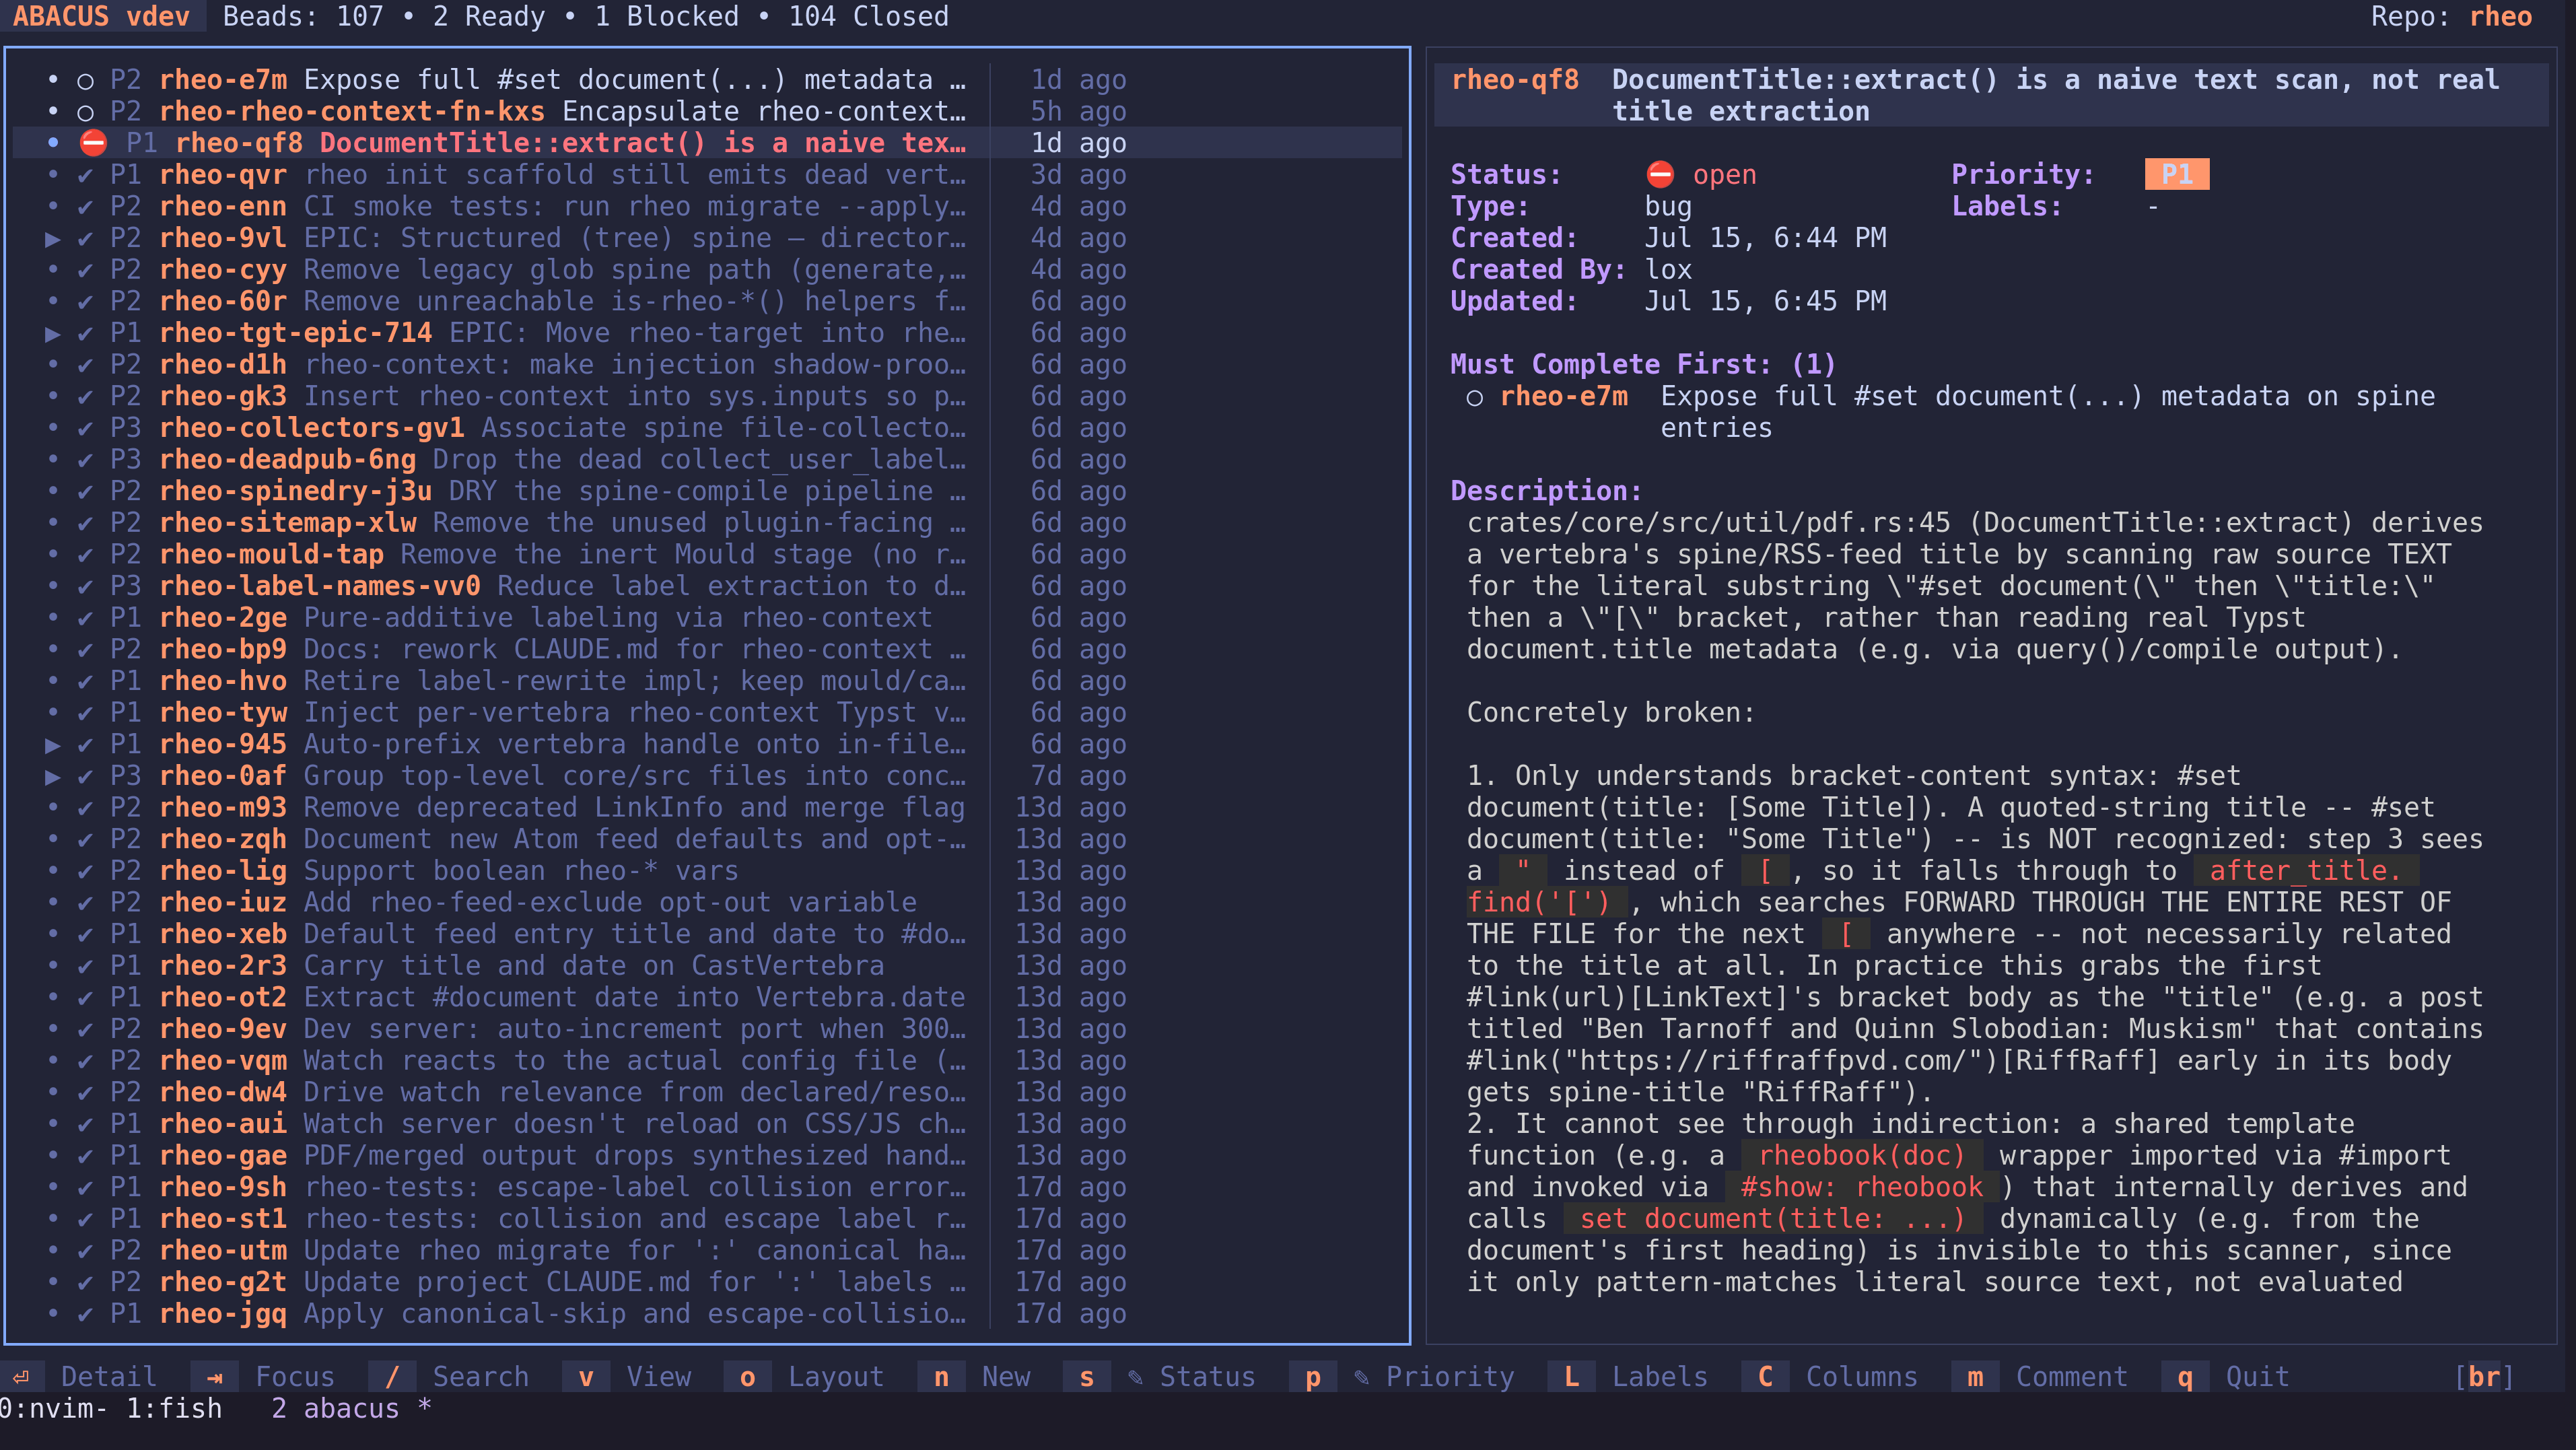Open the Search shortcut in footer
This screenshot has height=1450, width=2576.
(x=449, y=1377)
